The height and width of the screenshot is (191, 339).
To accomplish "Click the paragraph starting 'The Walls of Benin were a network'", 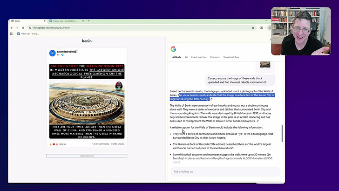I will (x=220, y=113).
